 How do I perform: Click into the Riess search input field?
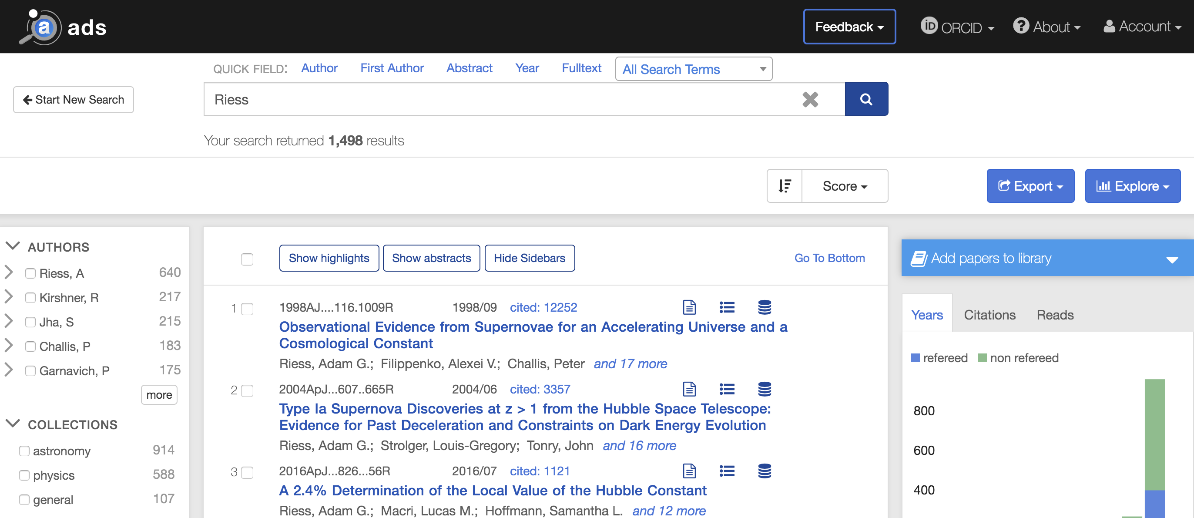pos(500,99)
